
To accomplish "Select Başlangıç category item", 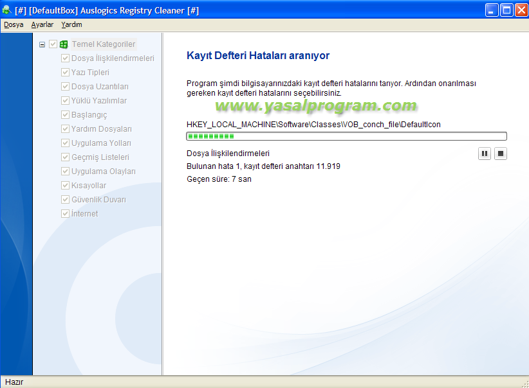I will click(89, 115).
